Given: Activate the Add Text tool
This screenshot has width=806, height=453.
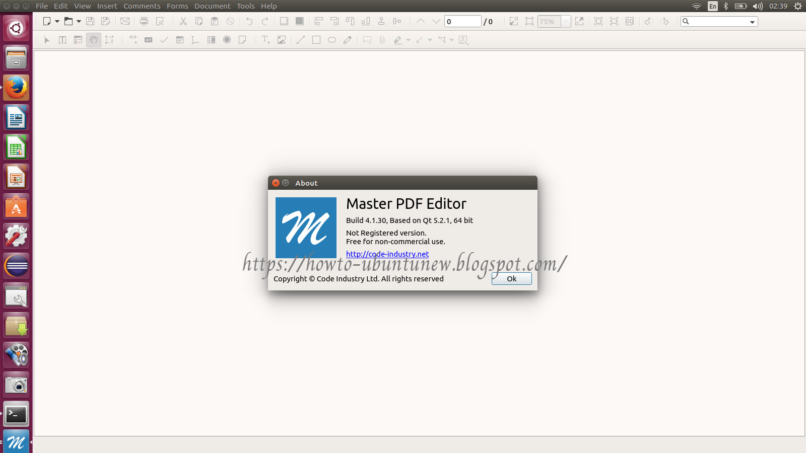Looking at the screenshot, I should pos(265,40).
